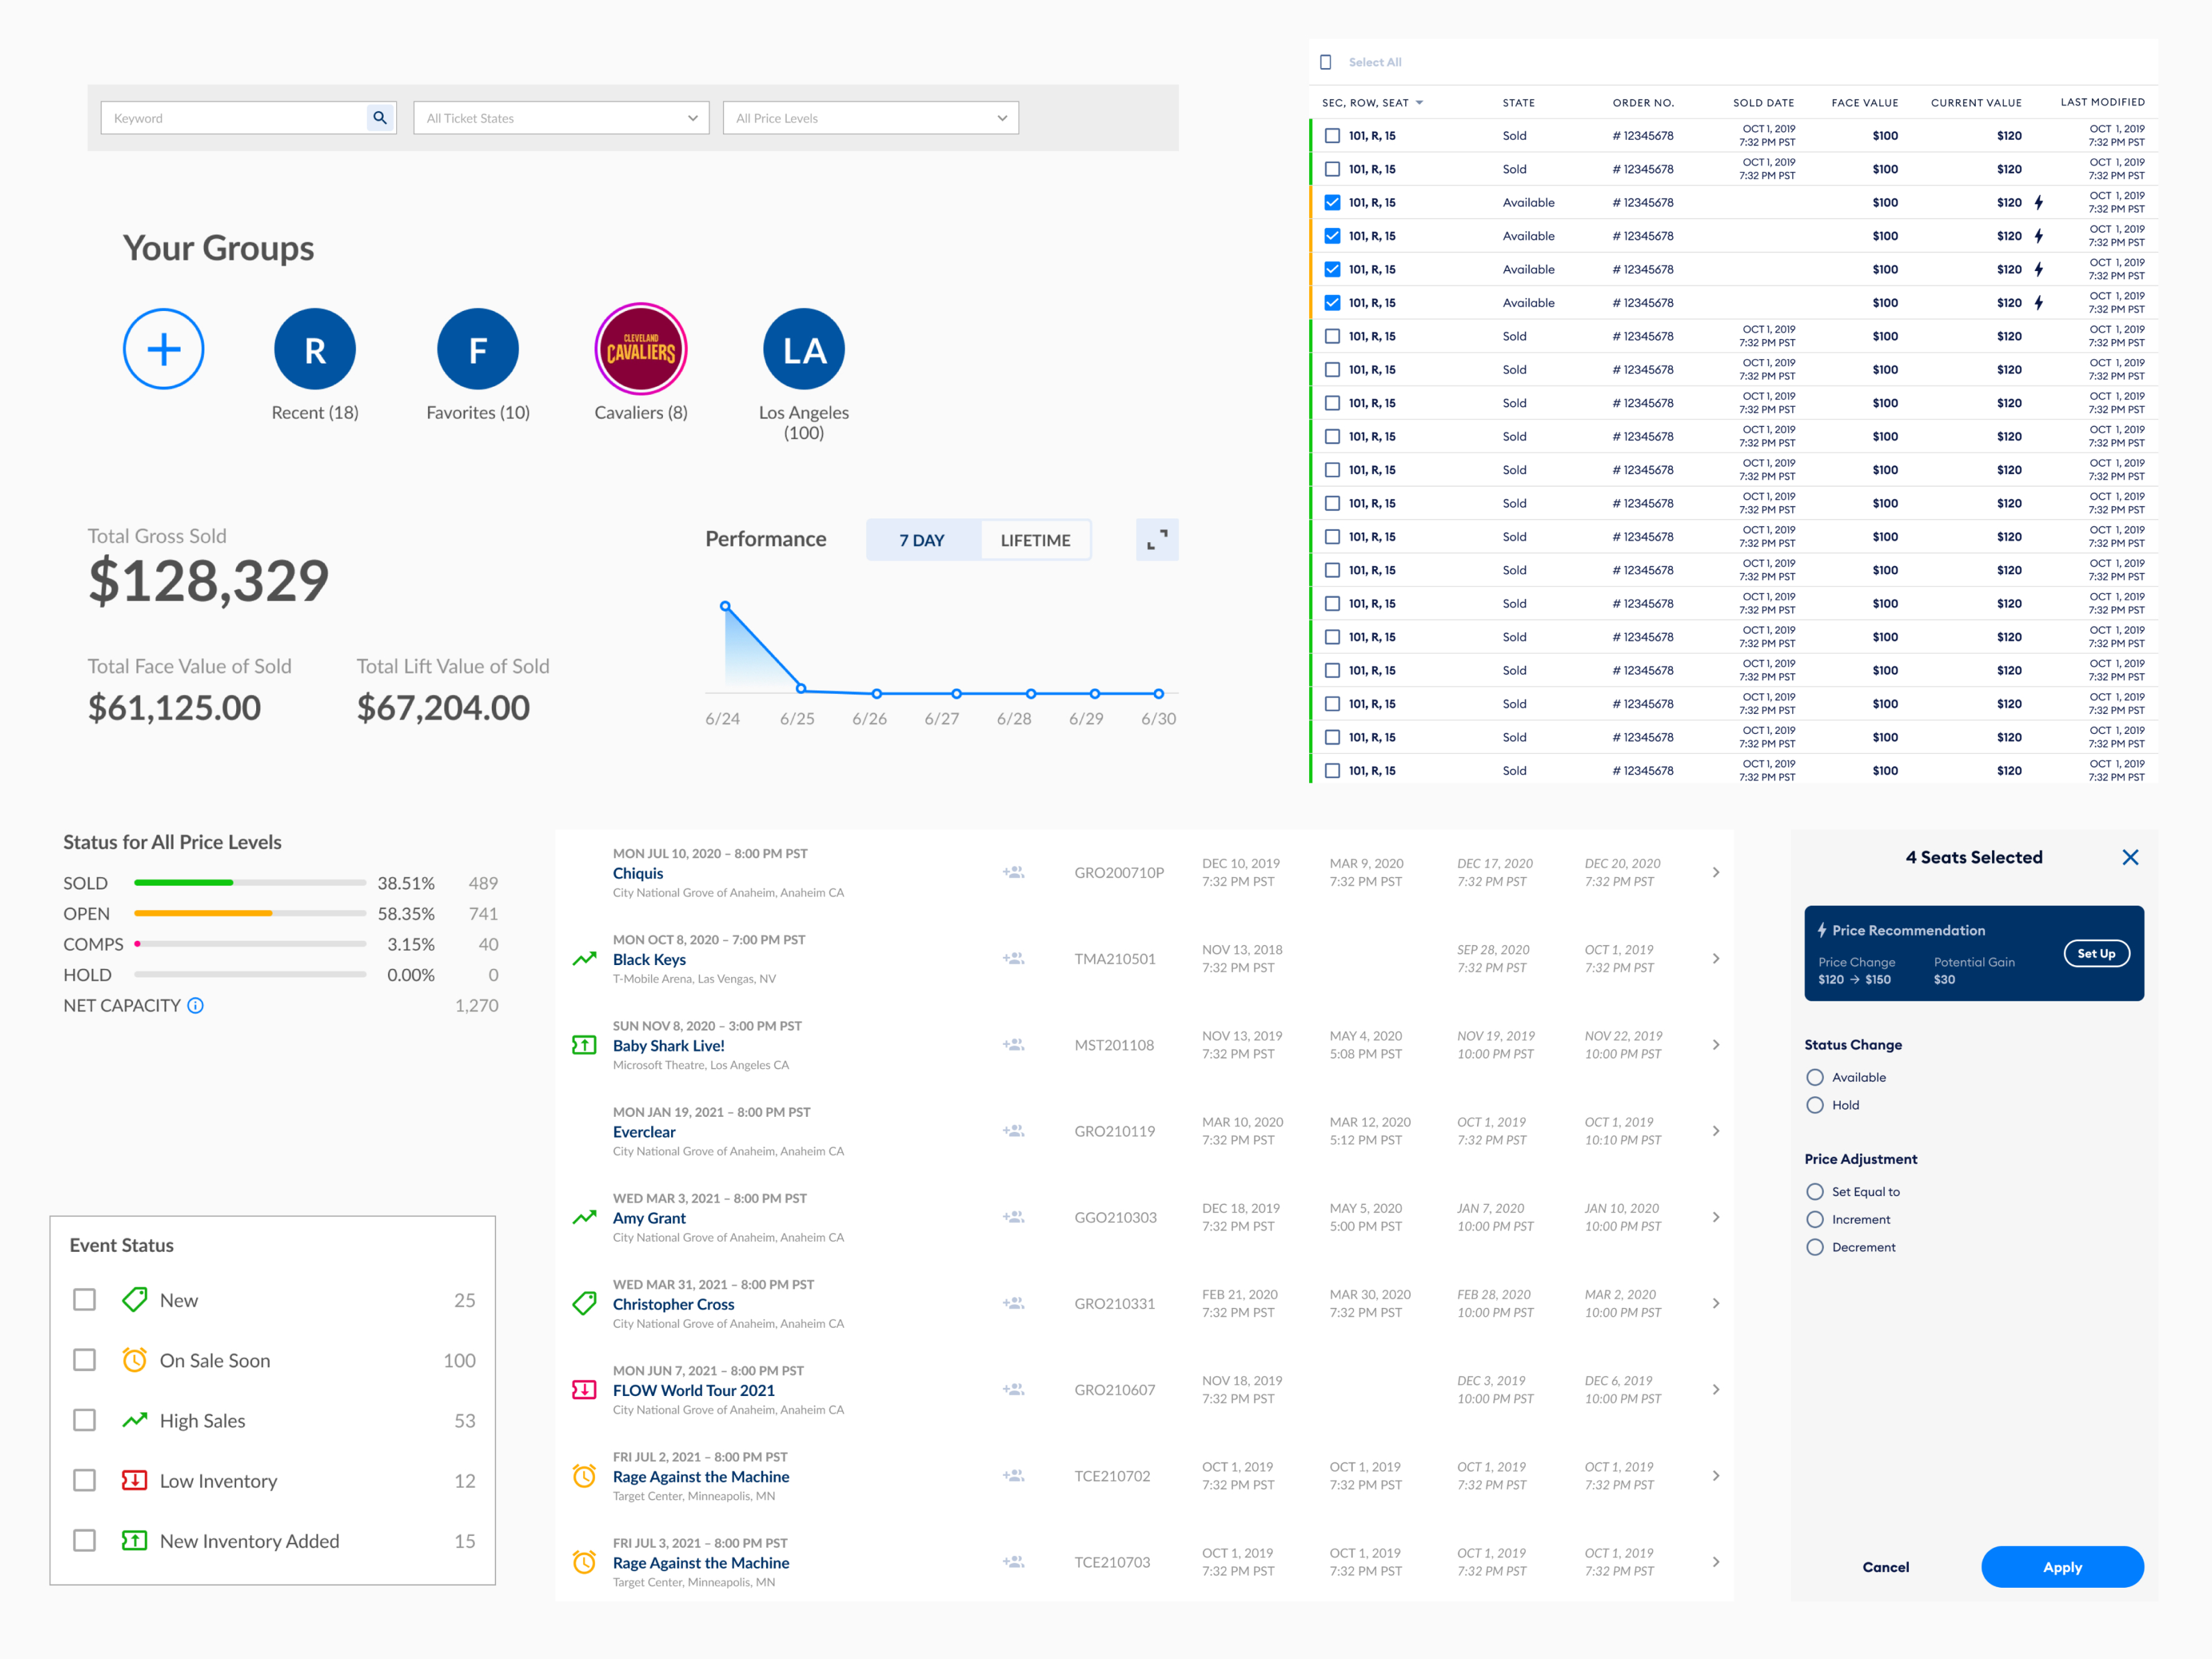Toggle the Select All checkbox
Image resolution: width=2212 pixels, height=1659 pixels.
[1326, 62]
